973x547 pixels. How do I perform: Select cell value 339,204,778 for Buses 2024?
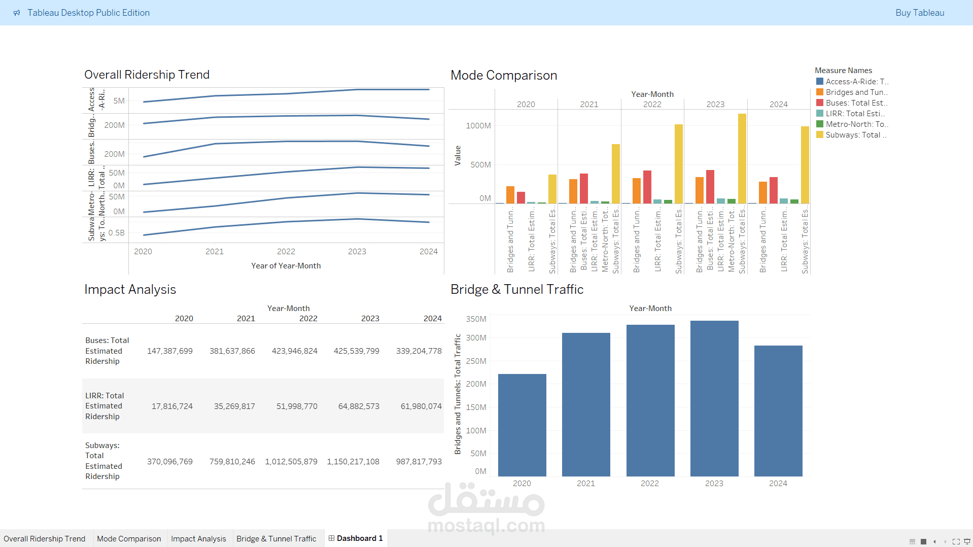[419, 351]
